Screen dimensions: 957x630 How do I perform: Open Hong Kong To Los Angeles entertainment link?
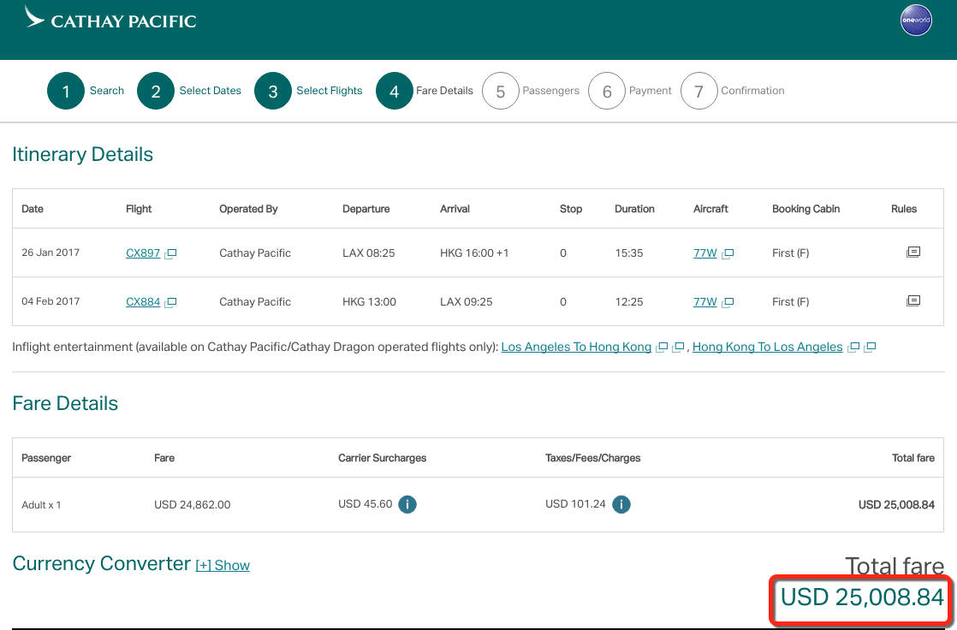[767, 347]
